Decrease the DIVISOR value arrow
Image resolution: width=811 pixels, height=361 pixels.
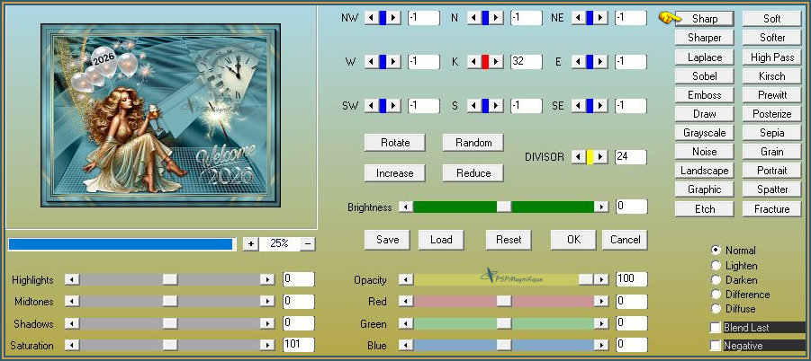(x=577, y=157)
